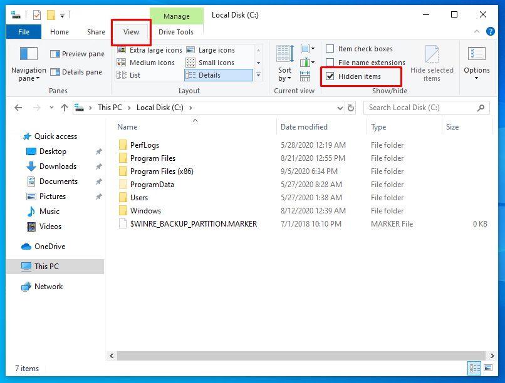This screenshot has height=383, width=505.
Task: Select Quick access in navigation pane
Action: [x=56, y=136]
